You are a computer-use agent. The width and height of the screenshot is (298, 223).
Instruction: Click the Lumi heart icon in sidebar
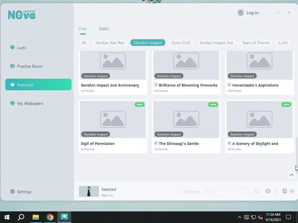coord(12,47)
